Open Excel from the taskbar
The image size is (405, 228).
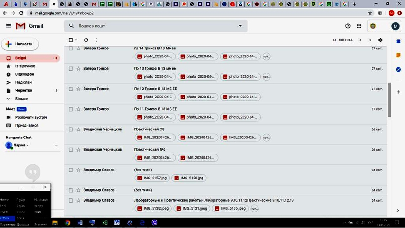(105, 223)
